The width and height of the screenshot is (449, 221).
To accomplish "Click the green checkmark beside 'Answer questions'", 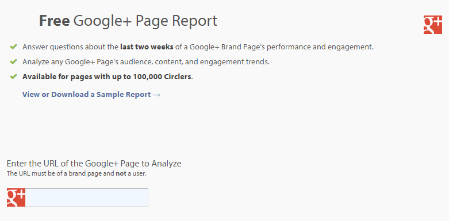I will (x=13, y=46).
